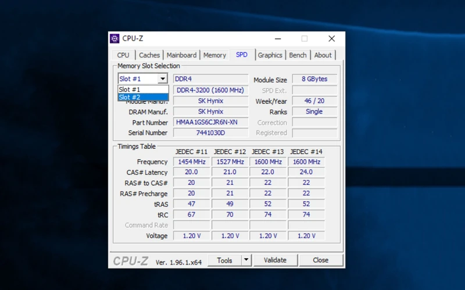465x290 pixels.
Task: Click tRC value 67
Action: pos(192,214)
